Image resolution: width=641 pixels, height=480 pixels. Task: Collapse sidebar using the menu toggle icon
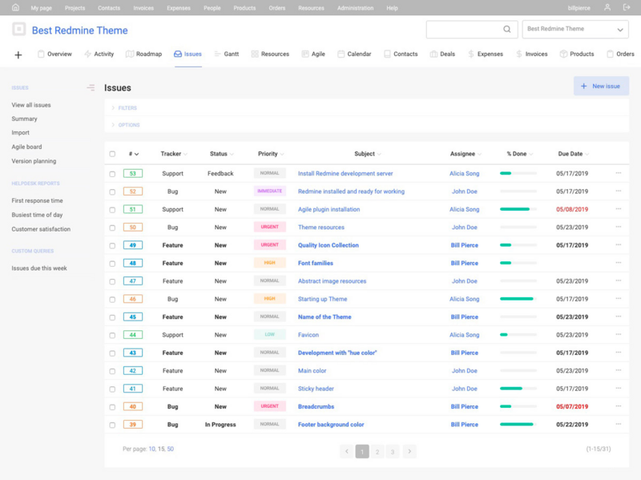[x=91, y=87]
